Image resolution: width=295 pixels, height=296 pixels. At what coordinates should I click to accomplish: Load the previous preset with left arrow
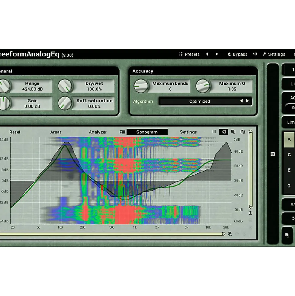(207, 54)
